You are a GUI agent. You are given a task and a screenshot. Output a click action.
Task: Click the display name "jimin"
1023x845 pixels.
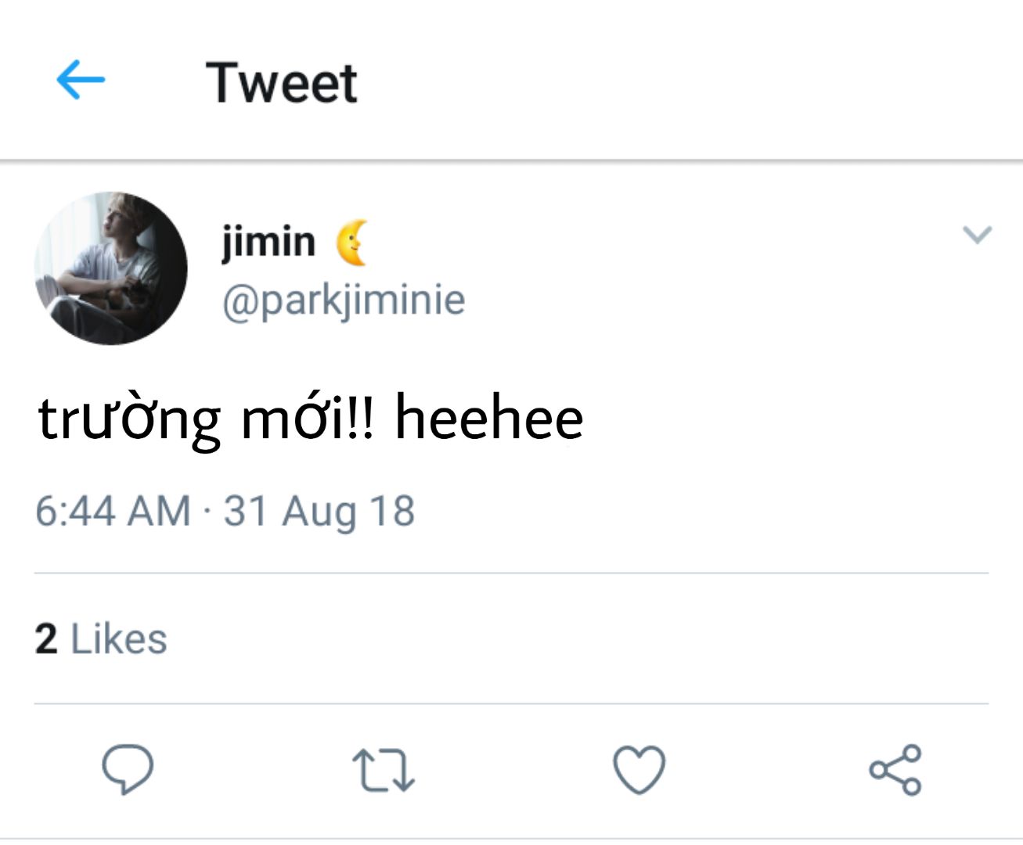268,242
